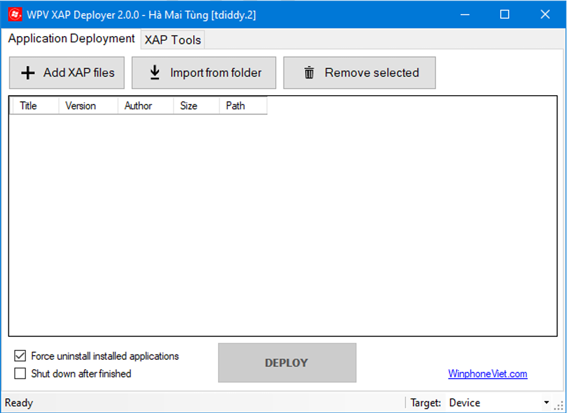Maximize the WPV XAP Deployer window
The width and height of the screenshot is (567, 413).
tap(504, 15)
